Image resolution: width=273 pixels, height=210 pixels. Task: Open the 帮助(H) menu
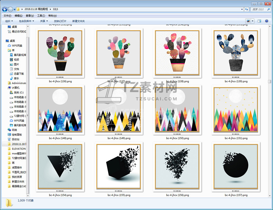click(x=52, y=16)
